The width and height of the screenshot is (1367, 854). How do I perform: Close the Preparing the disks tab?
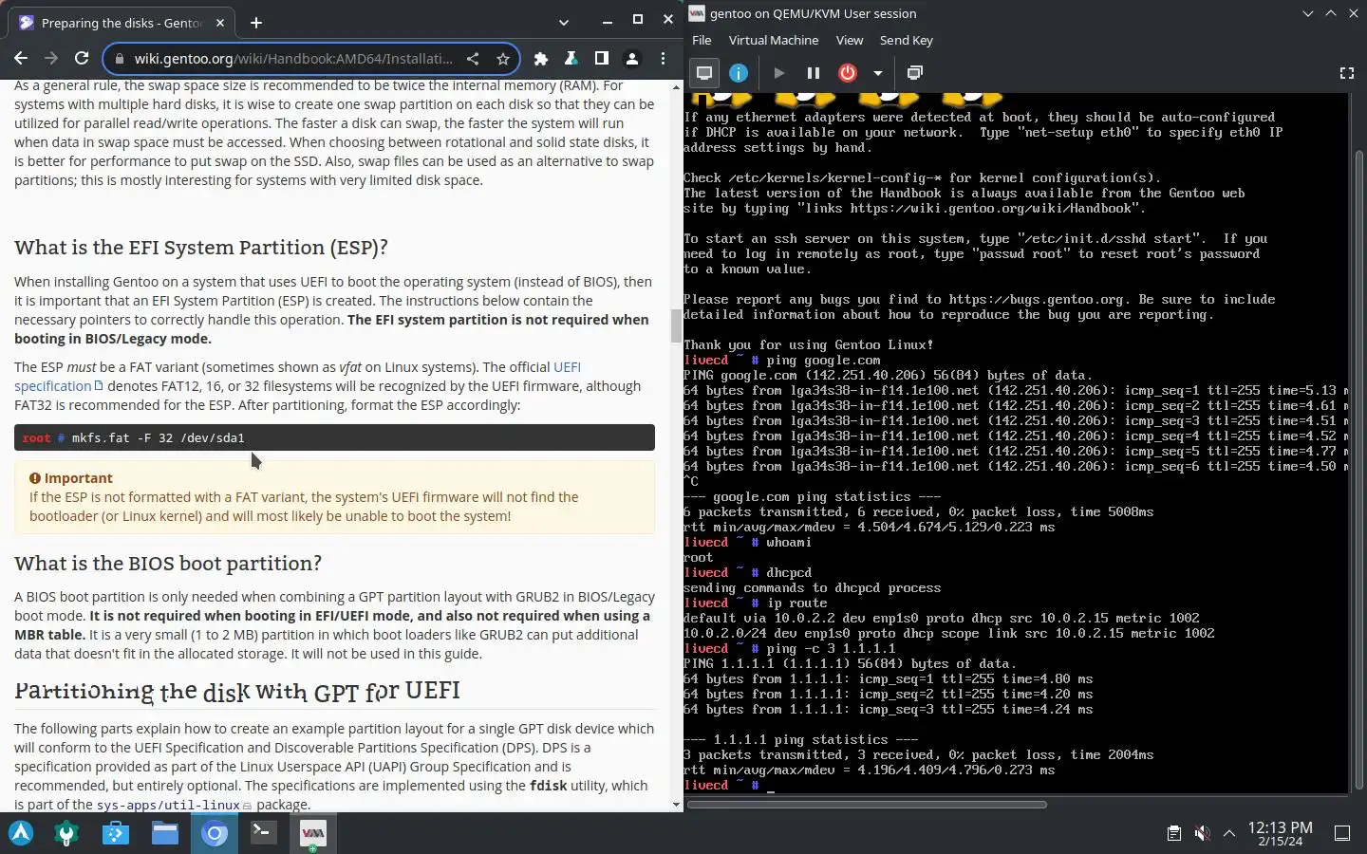point(220,23)
